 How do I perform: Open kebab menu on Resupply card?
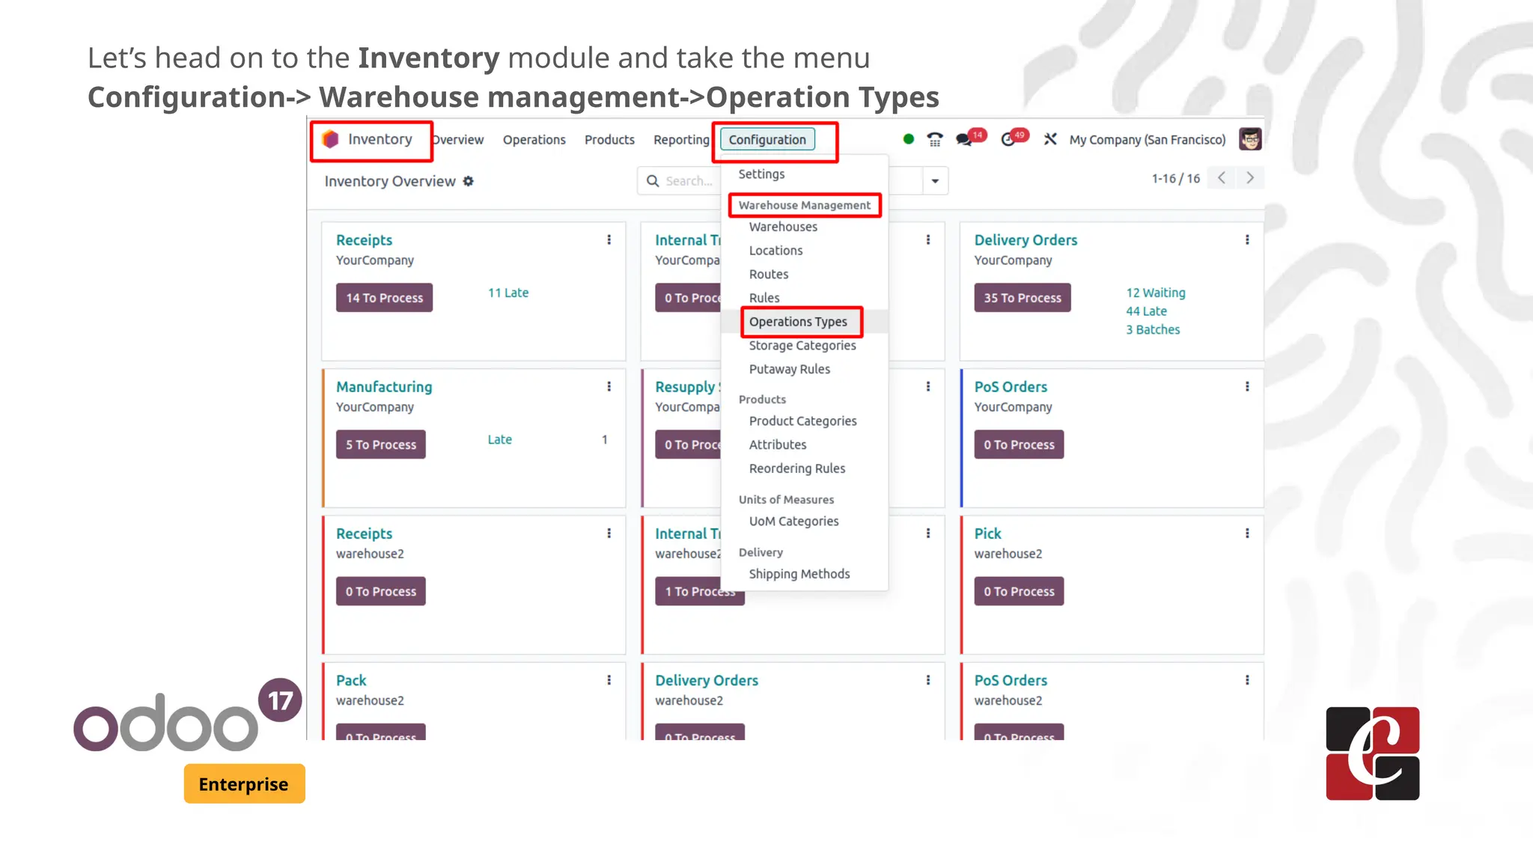(x=928, y=386)
